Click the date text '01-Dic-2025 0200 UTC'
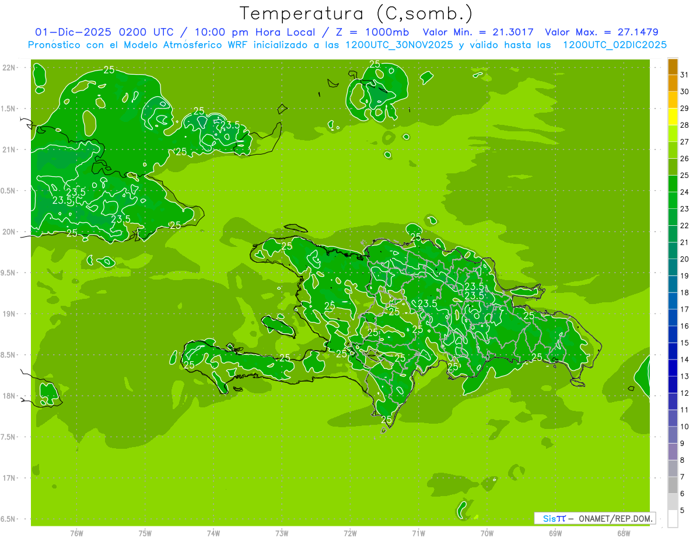 (x=104, y=32)
